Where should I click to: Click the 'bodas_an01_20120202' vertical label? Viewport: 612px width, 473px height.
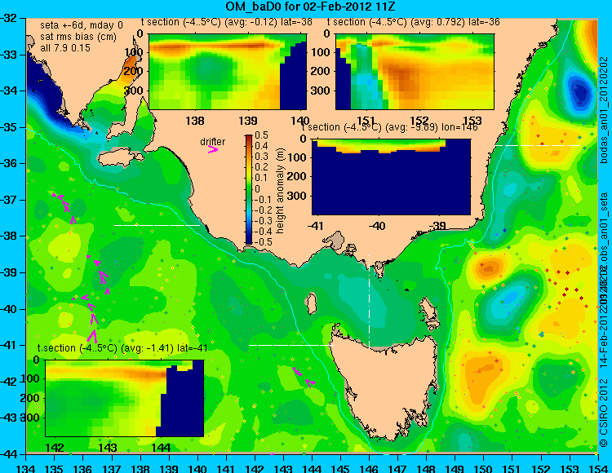pyautogui.click(x=604, y=110)
